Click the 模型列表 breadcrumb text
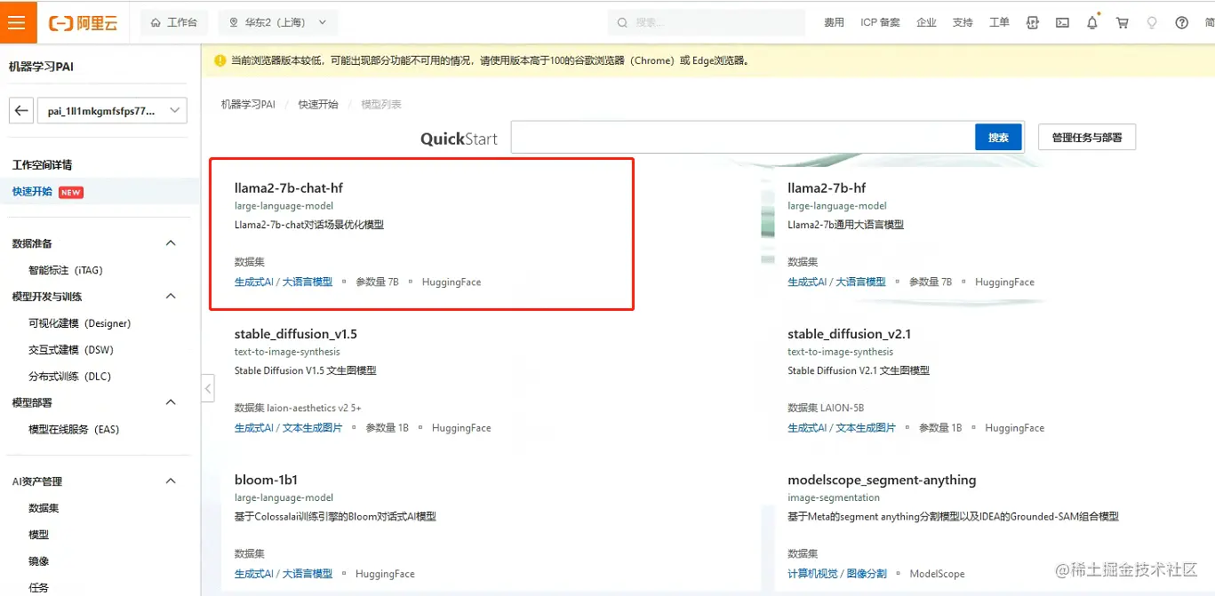This screenshot has width=1215, height=596. [381, 105]
